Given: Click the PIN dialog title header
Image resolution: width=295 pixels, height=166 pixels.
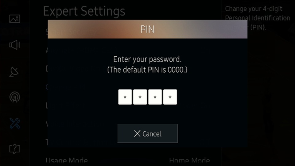Looking at the screenshot, I should point(147,29).
